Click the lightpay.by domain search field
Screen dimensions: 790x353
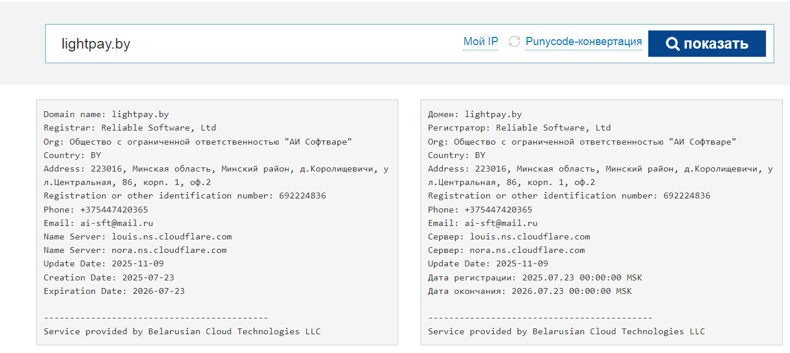click(x=246, y=44)
